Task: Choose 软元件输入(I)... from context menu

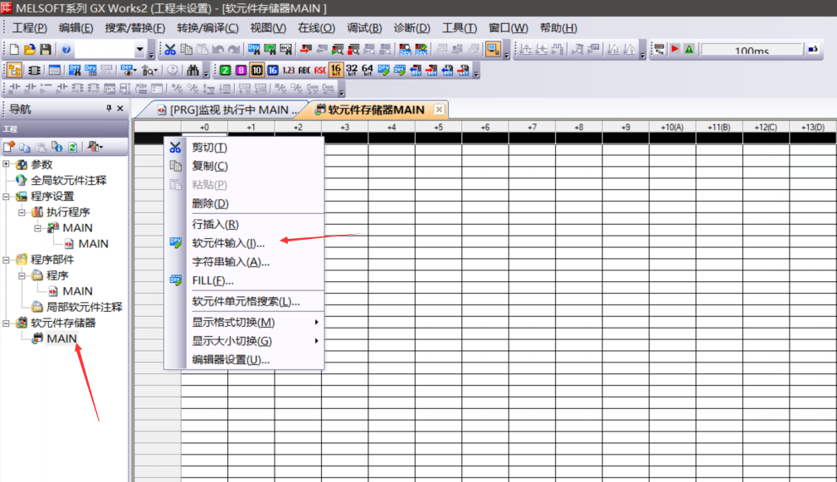Action: [x=245, y=243]
